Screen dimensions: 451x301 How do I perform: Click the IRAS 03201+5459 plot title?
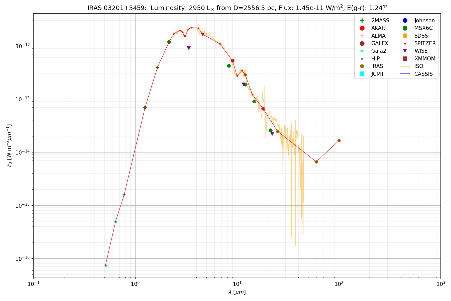click(x=237, y=8)
